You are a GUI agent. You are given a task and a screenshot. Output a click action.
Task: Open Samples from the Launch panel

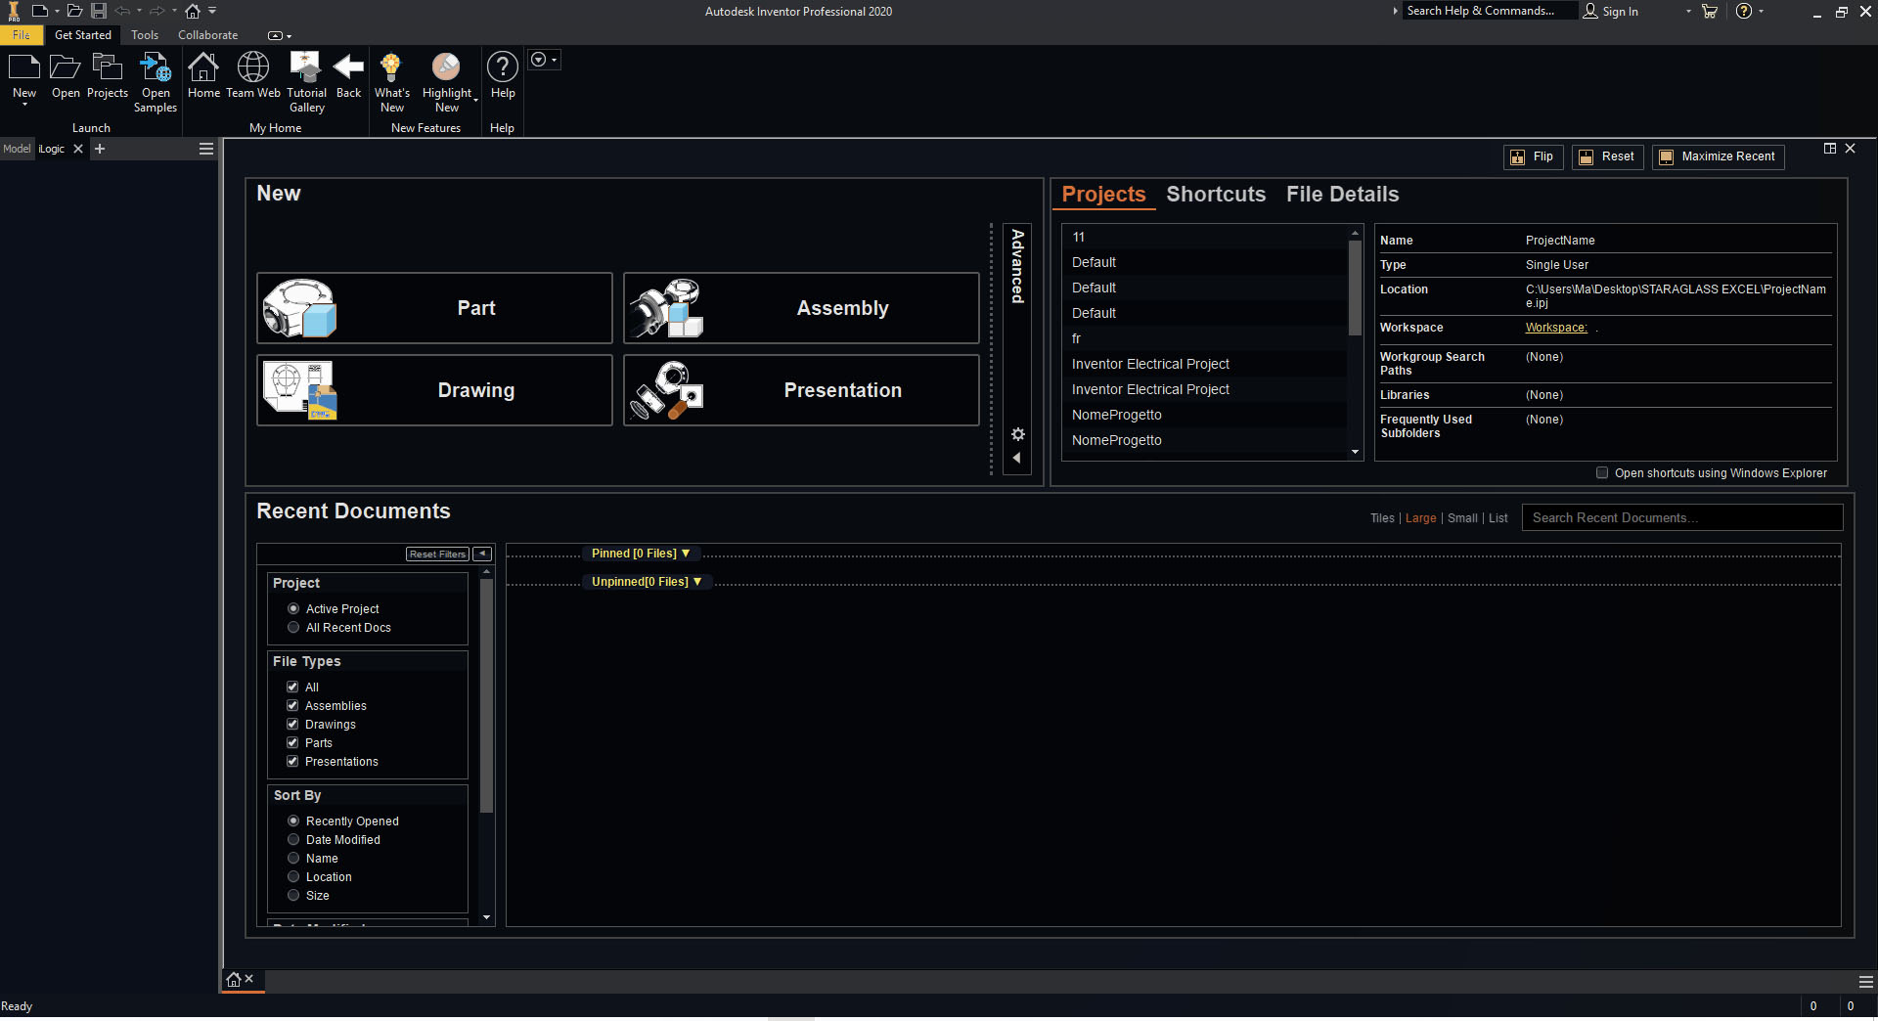tap(155, 78)
